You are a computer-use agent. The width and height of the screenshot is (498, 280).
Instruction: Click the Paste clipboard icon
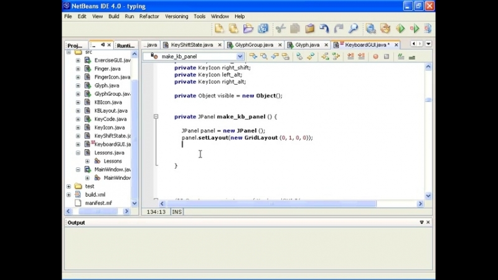click(x=309, y=29)
